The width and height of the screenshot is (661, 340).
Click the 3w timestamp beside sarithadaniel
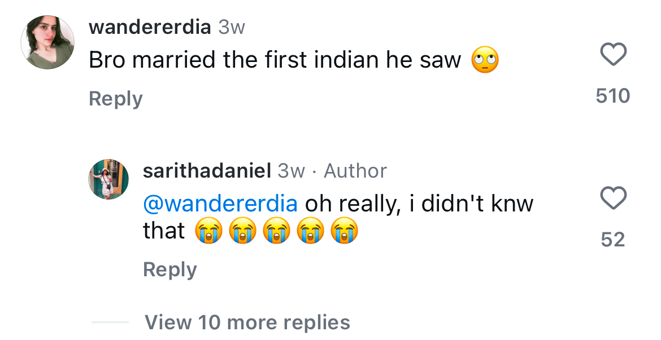[x=291, y=171]
